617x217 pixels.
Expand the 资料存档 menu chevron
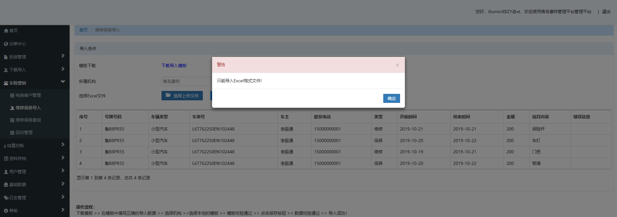point(63,158)
